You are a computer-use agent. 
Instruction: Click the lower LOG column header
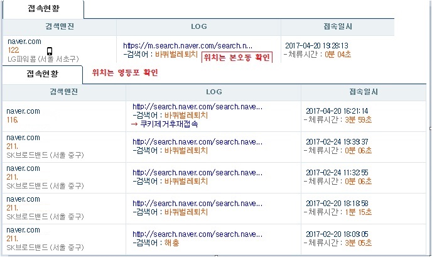(213, 92)
